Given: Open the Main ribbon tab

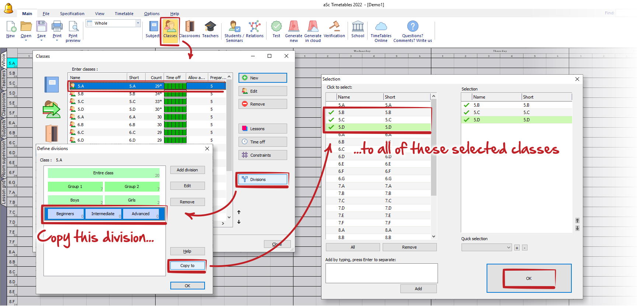Looking at the screenshot, I should pyautogui.click(x=27, y=14).
